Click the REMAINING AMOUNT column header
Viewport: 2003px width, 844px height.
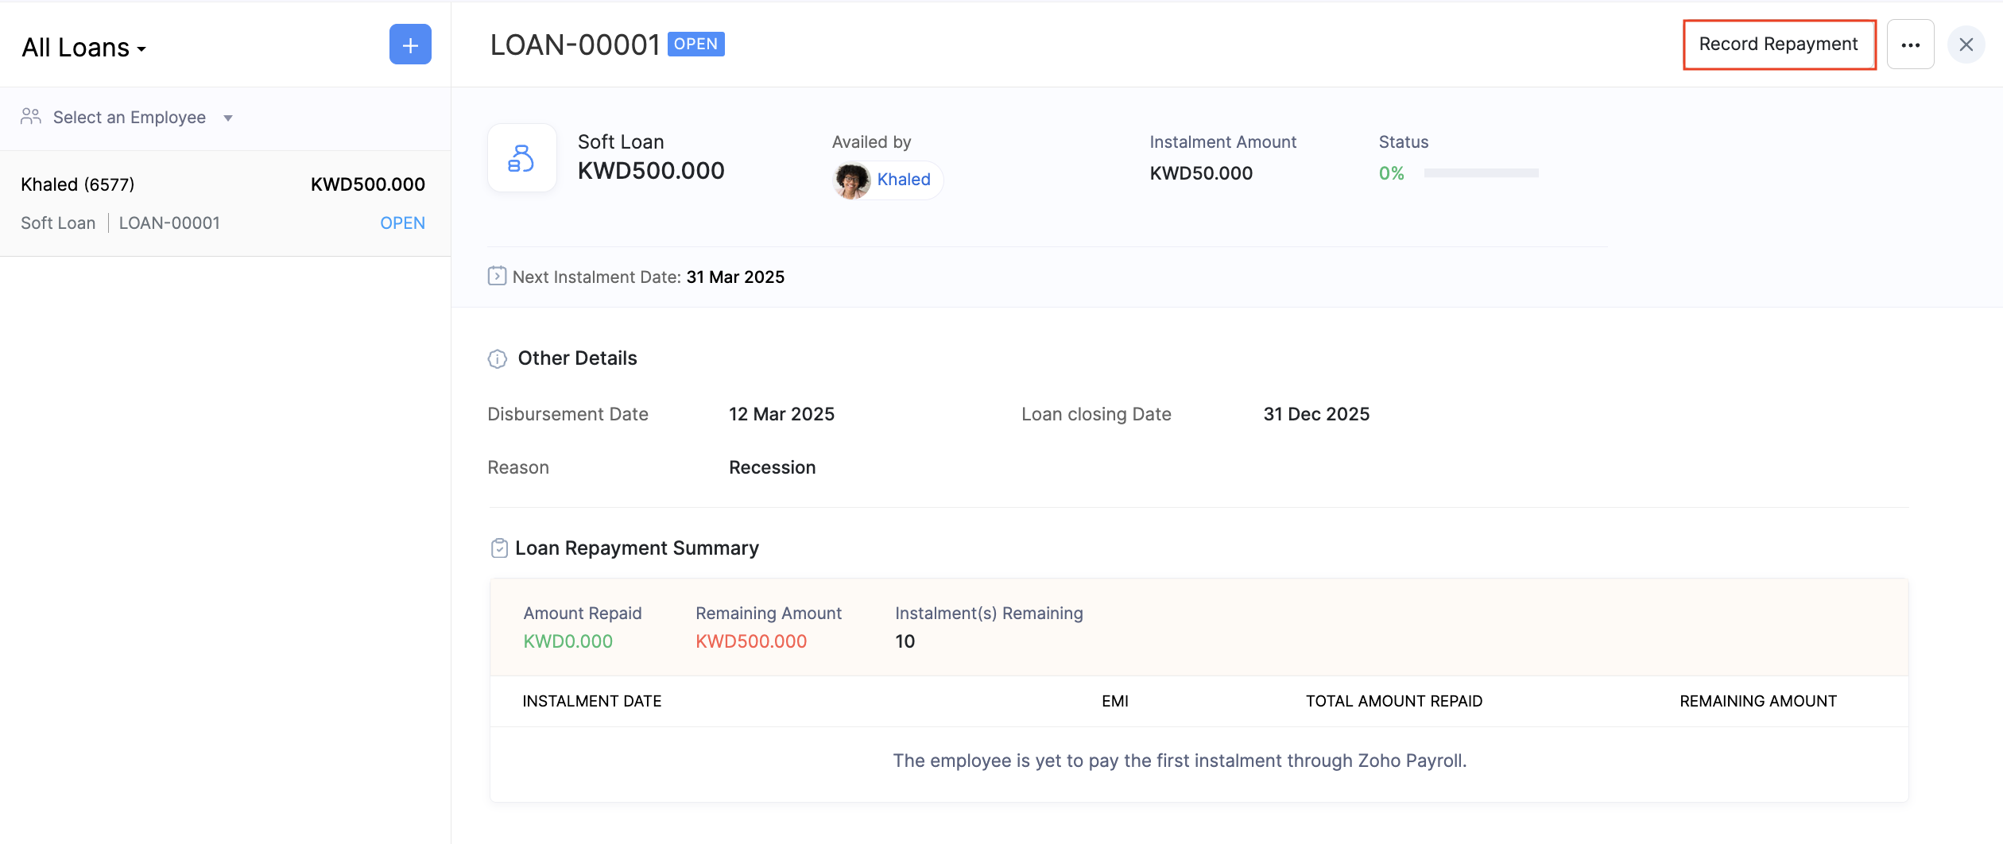[x=1757, y=701]
